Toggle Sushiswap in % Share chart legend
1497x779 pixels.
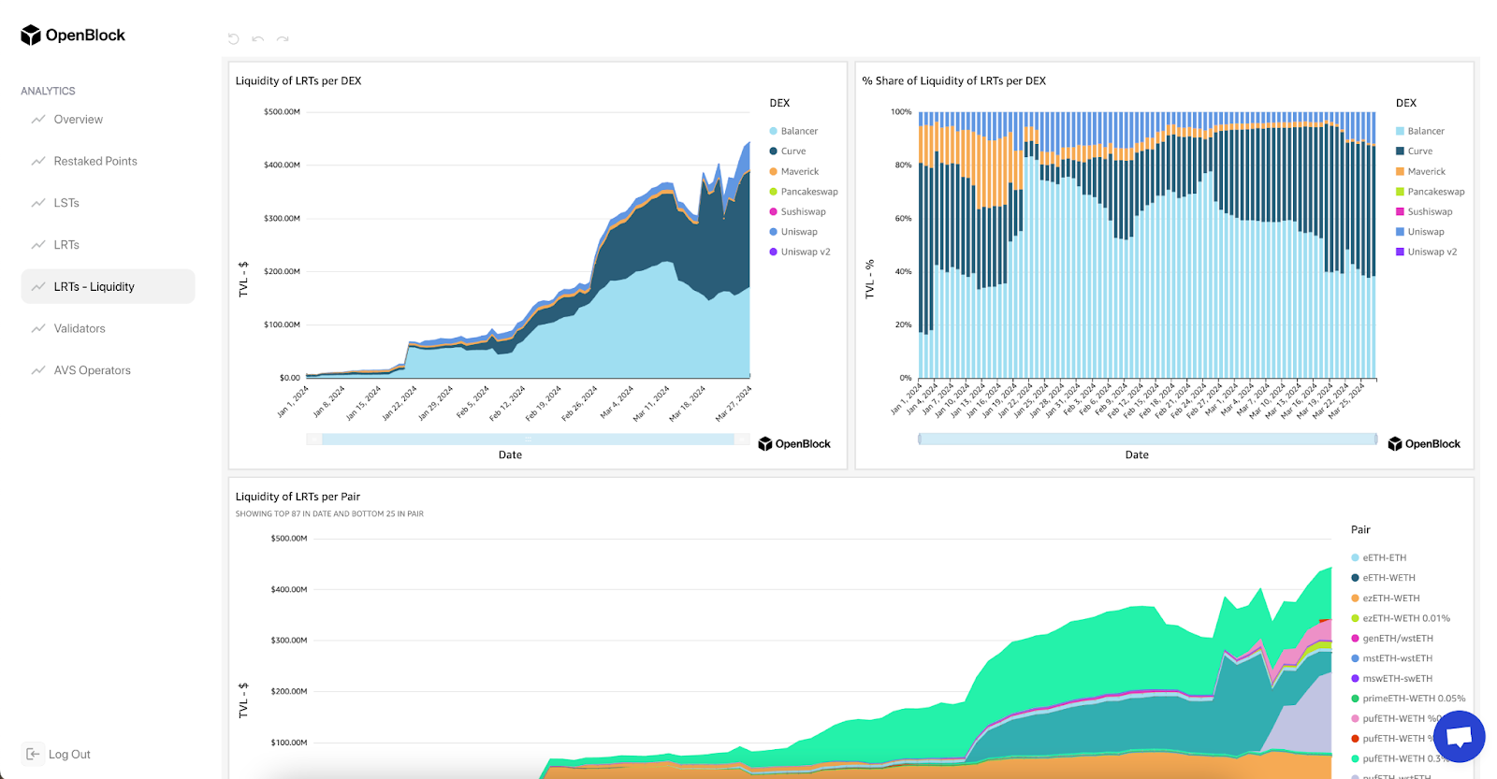coord(1424,211)
